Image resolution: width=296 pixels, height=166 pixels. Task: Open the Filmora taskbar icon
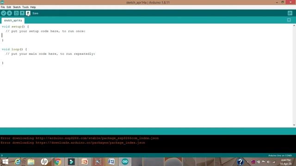click(71, 162)
